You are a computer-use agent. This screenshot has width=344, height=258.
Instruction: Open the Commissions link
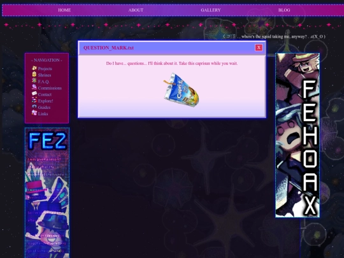pyautogui.click(x=50, y=88)
